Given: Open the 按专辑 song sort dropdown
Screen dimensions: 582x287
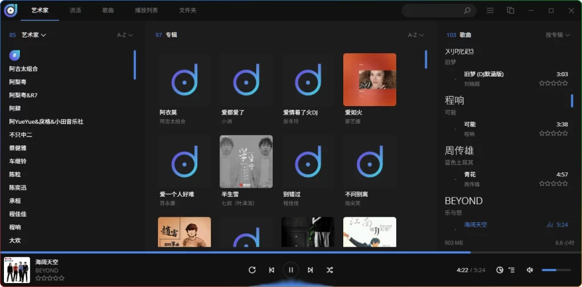Looking at the screenshot, I should [x=558, y=35].
